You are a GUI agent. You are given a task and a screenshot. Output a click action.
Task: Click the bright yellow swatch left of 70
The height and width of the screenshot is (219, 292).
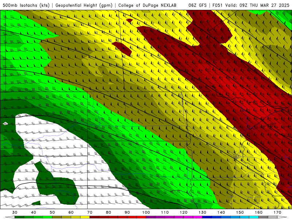pos(85,217)
